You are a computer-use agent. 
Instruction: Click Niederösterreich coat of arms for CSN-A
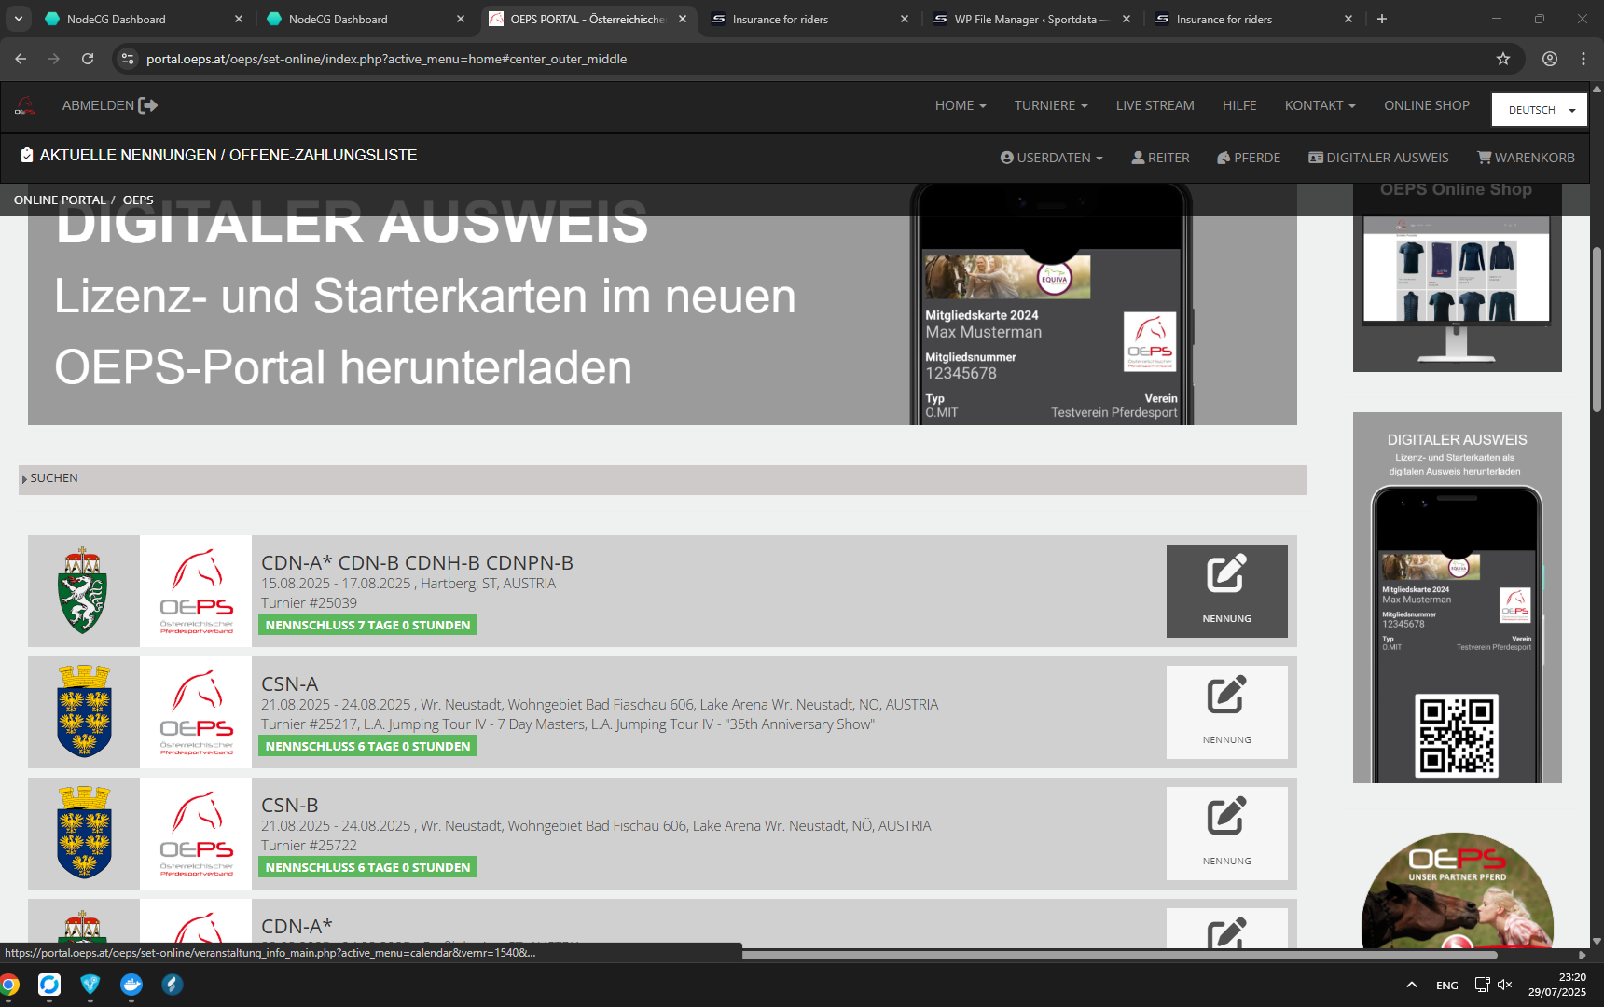coord(84,711)
